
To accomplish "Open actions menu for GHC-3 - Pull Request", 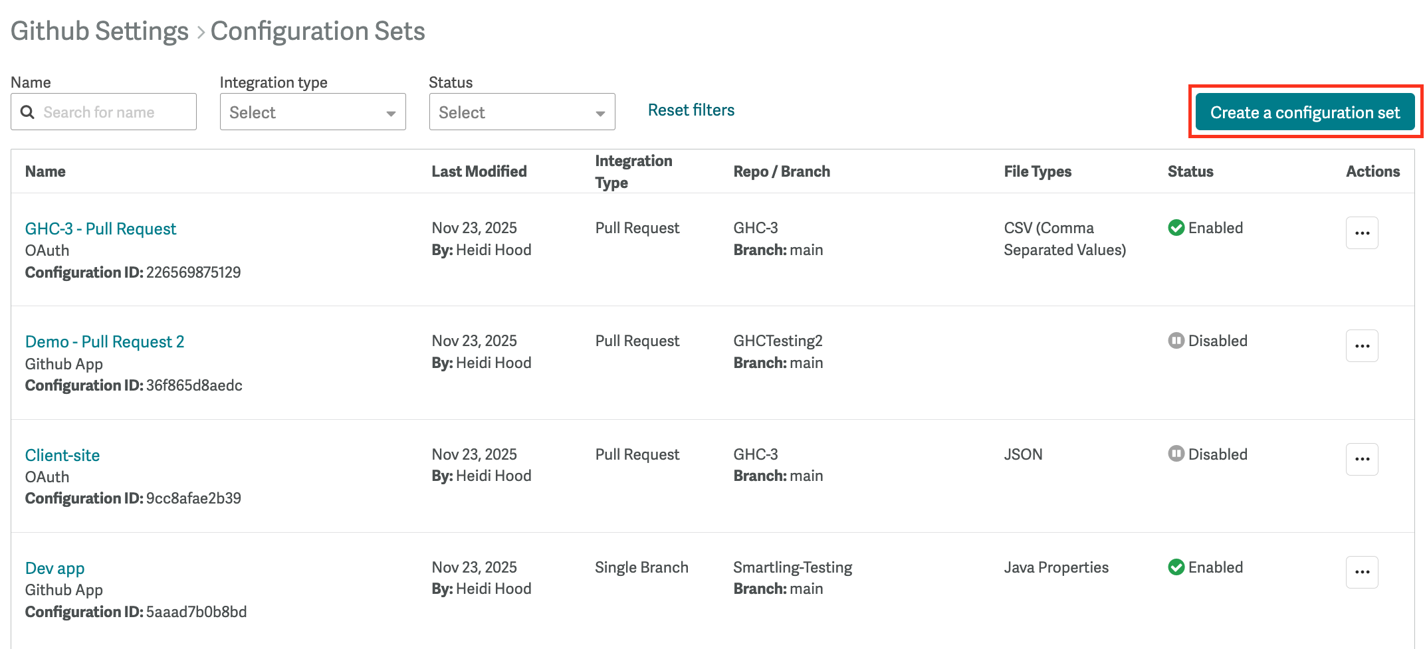I will (1362, 233).
